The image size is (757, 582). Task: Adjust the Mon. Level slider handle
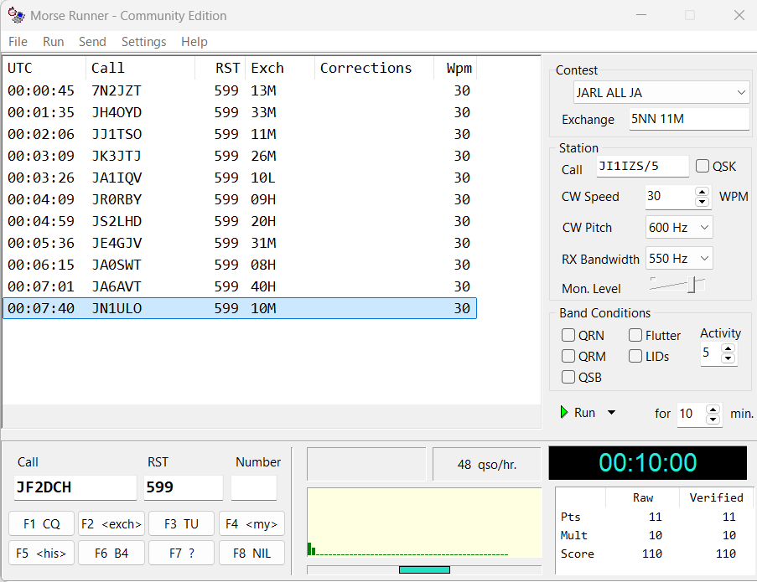[692, 284]
